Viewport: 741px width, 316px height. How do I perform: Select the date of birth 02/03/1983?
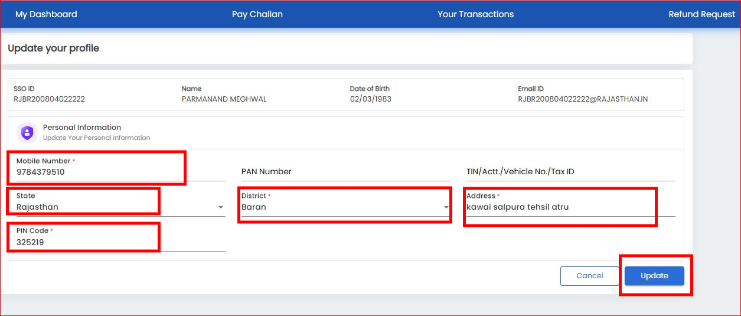[370, 99]
